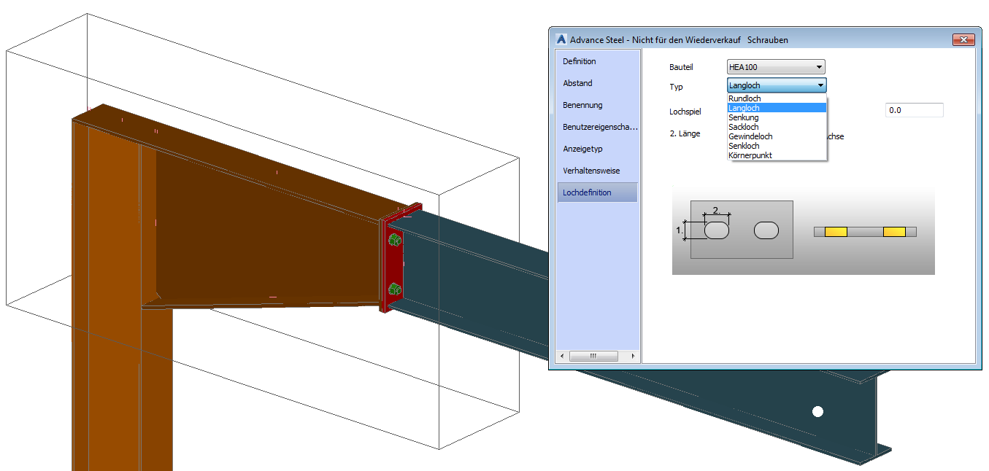Image resolution: width=989 pixels, height=471 pixels.
Task: Click the round hole in the blue beam web
Action: click(x=817, y=412)
